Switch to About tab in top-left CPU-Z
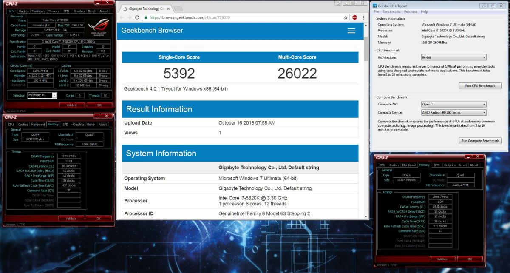The height and width of the screenshot is (273, 510). tap(103, 11)
